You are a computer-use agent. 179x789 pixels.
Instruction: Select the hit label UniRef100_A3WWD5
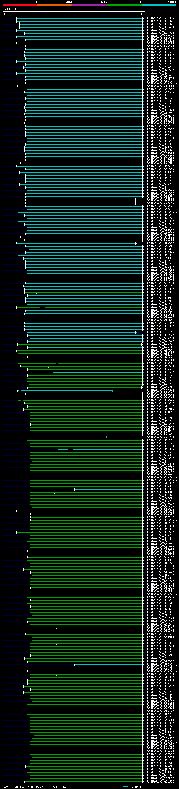161,781
